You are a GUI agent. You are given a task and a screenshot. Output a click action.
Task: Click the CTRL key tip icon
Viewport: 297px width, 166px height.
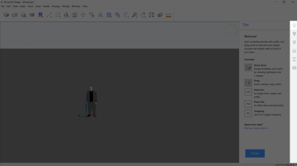click(248, 92)
